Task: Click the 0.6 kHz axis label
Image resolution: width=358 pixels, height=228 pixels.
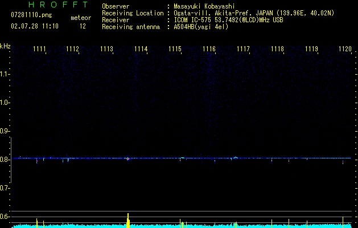Action: (x=5, y=217)
